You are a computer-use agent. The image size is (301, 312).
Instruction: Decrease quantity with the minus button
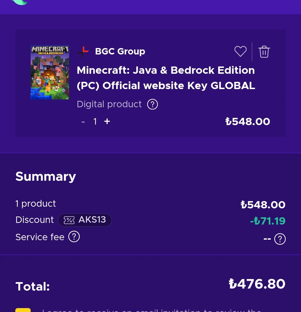point(83,122)
